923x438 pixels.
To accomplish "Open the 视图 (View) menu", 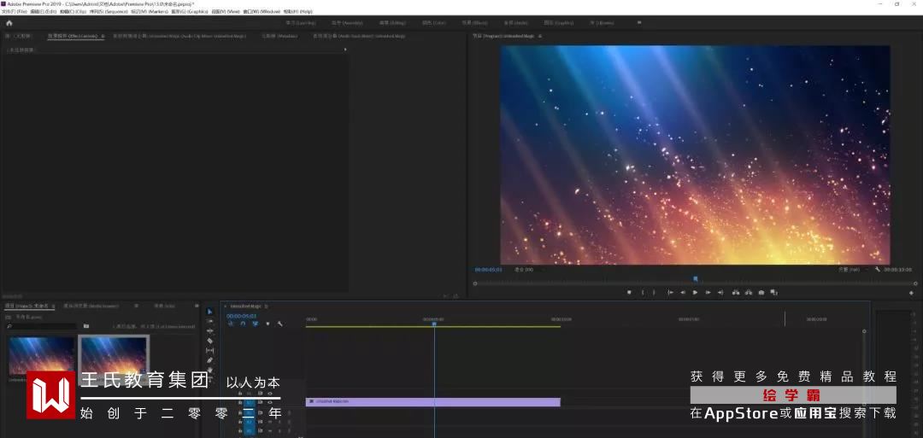I will point(226,12).
